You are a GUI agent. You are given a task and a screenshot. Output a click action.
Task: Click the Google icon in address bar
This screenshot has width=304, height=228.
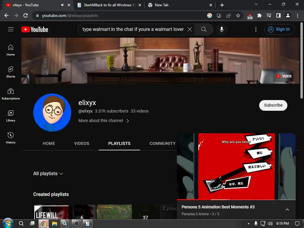coord(209,15)
